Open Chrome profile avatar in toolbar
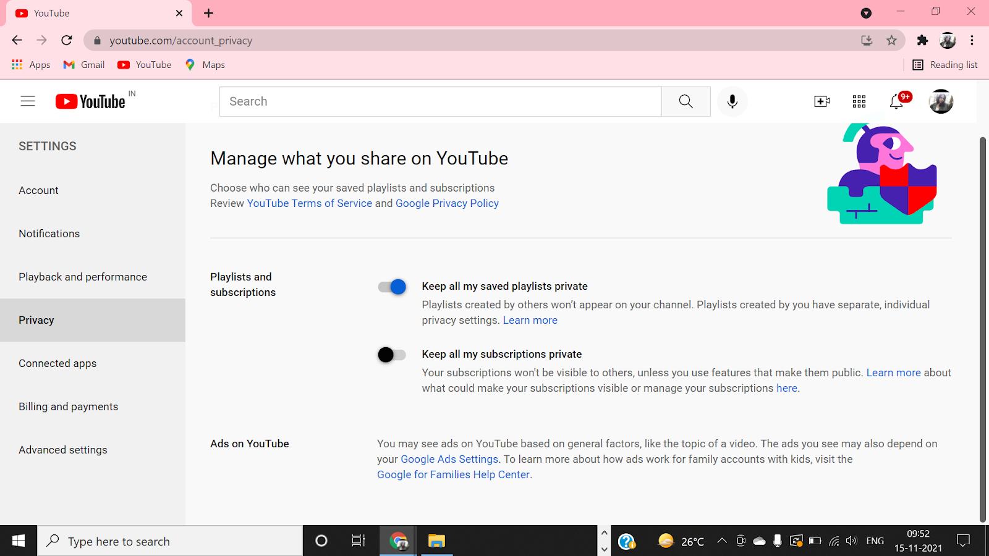Image resolution: width=989 pixels, height=556 pixels. click(x=948, y=40)
